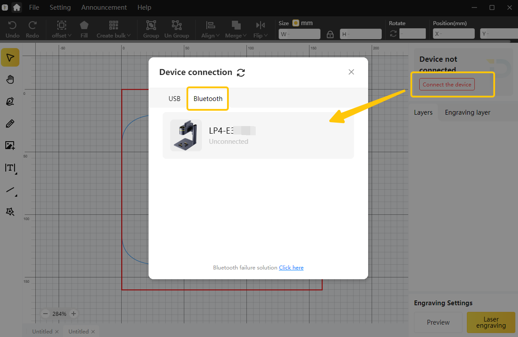Click the insert image tool
518x337 pixels.
coord(10,146)
